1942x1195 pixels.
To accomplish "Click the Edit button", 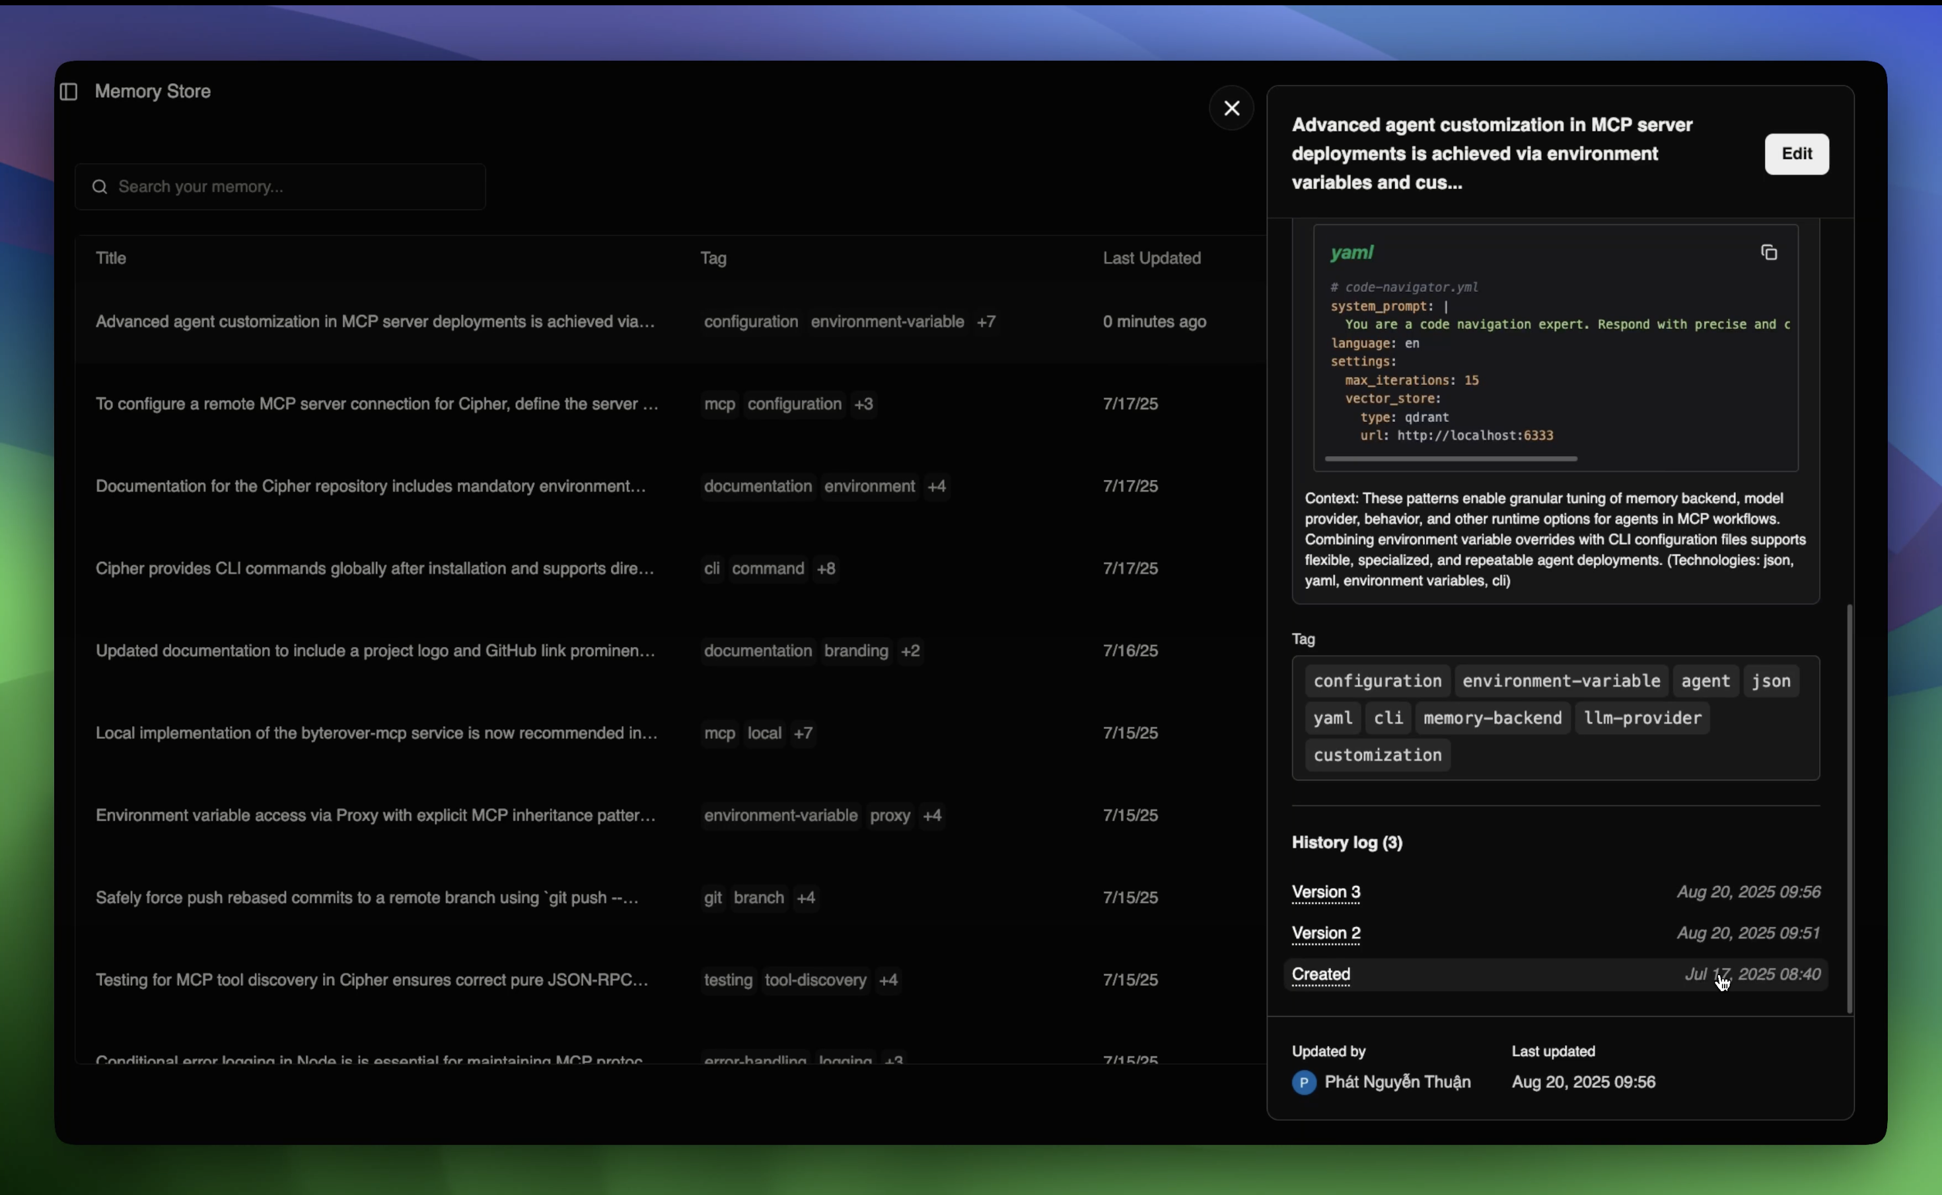I will (x=1796, y=153).
